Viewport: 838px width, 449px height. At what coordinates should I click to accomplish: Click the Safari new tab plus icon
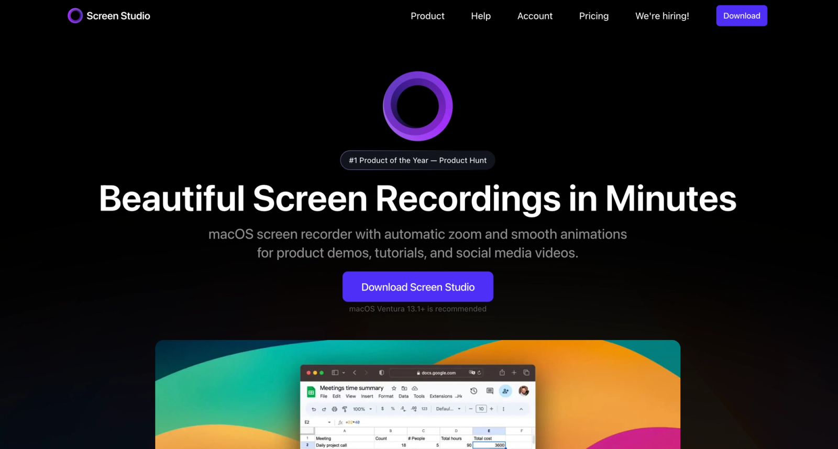point(514,373)
